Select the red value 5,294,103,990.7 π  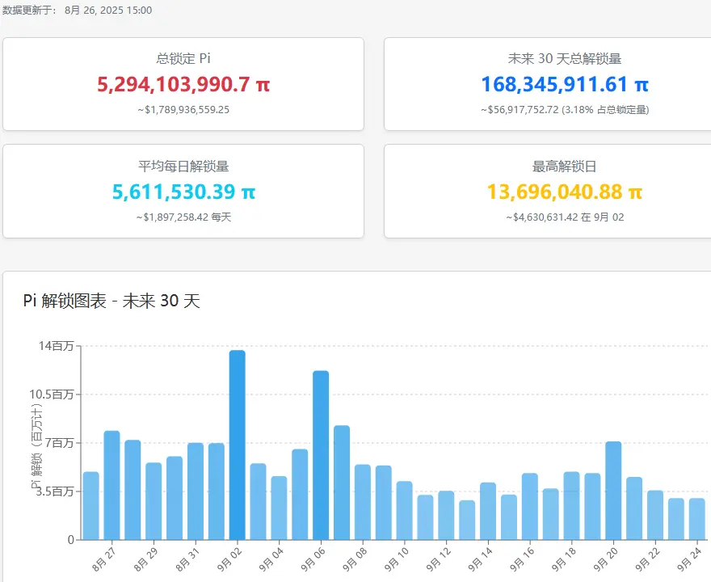click(x=183, y=84)
